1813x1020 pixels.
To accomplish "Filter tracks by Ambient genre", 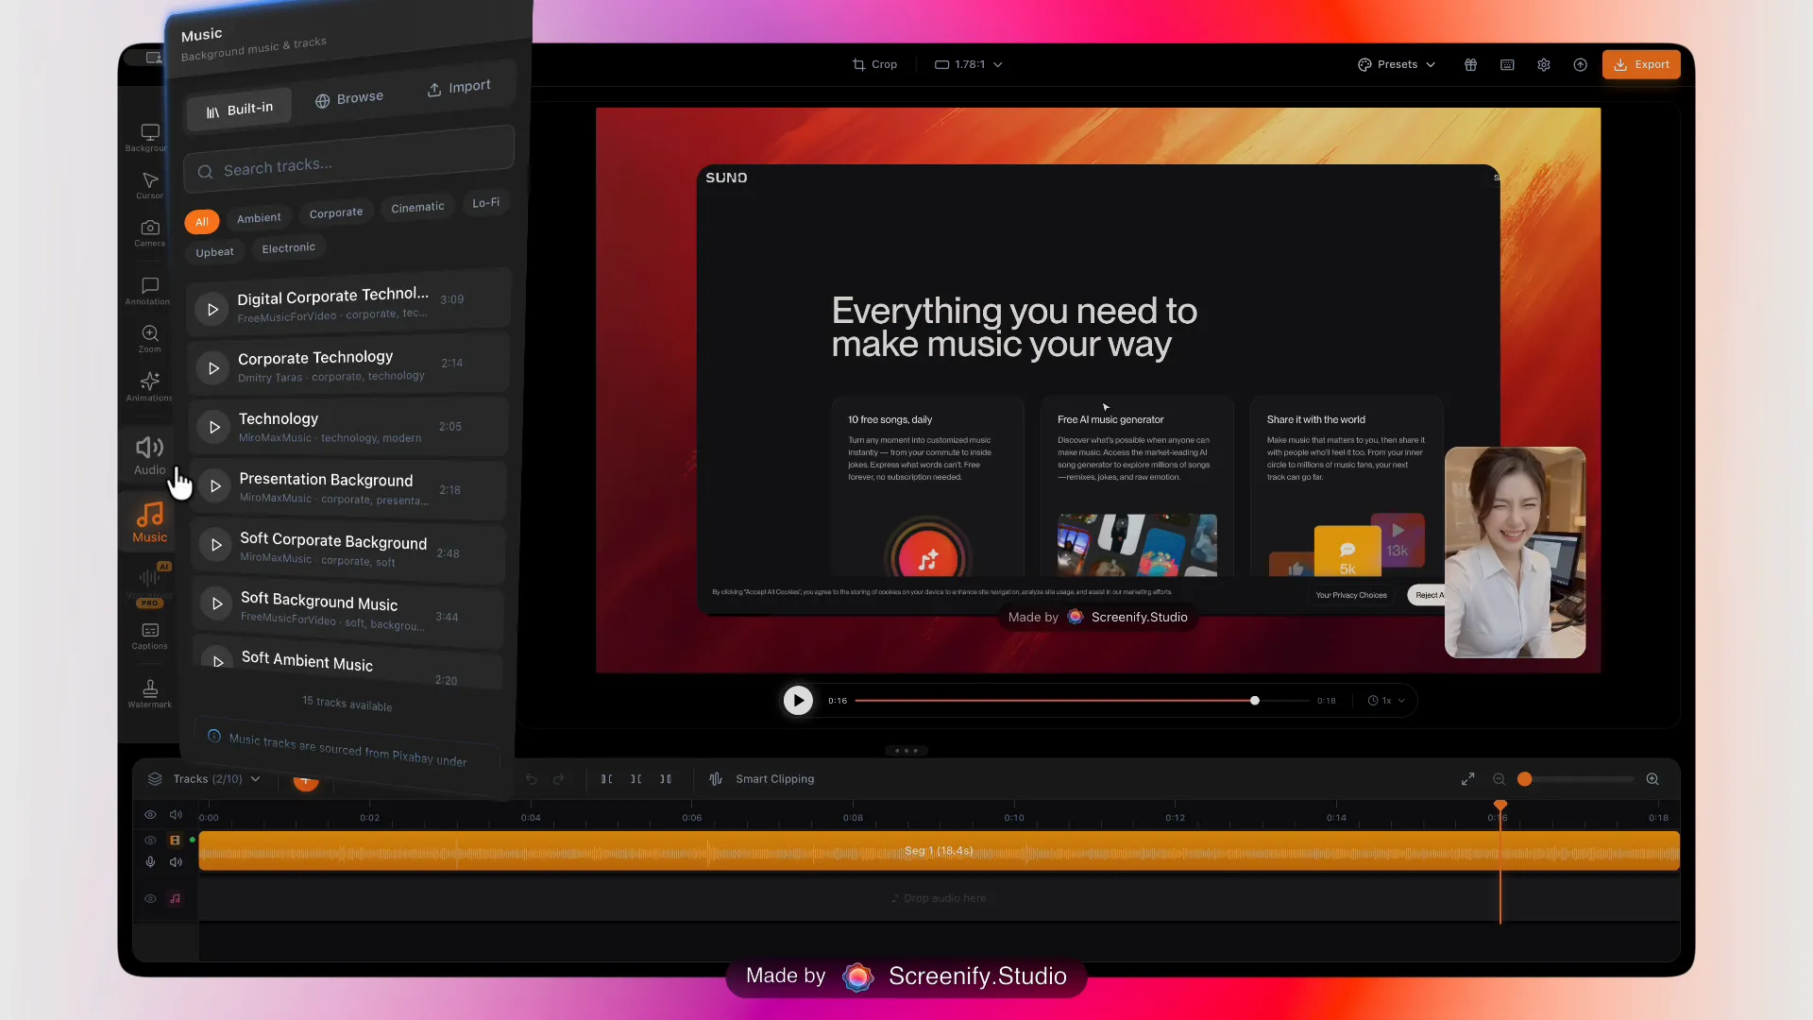I will pyautogui.click(x=259, y=218).
